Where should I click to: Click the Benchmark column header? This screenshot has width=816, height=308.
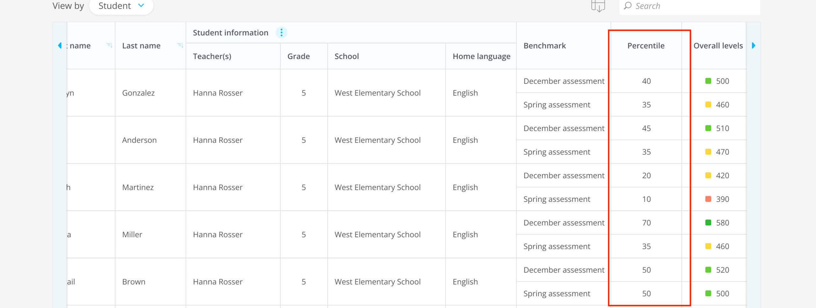click(x=564, y=46)
